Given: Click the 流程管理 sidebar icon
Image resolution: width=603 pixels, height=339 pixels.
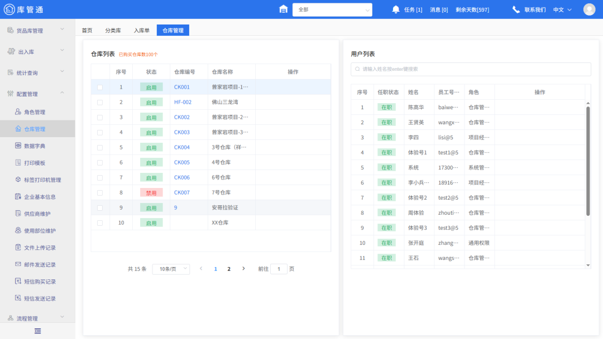Looking at the screenshot, I should [11, 318].
